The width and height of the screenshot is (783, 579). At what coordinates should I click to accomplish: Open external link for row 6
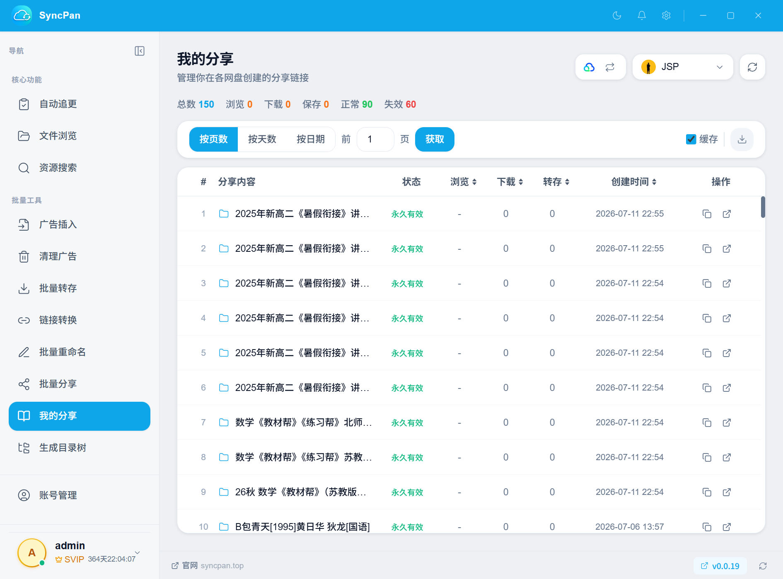click(727, 388)
